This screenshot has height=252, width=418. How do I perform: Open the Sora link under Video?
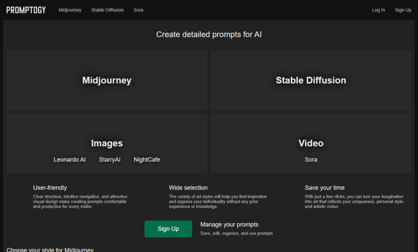(311, 159)
